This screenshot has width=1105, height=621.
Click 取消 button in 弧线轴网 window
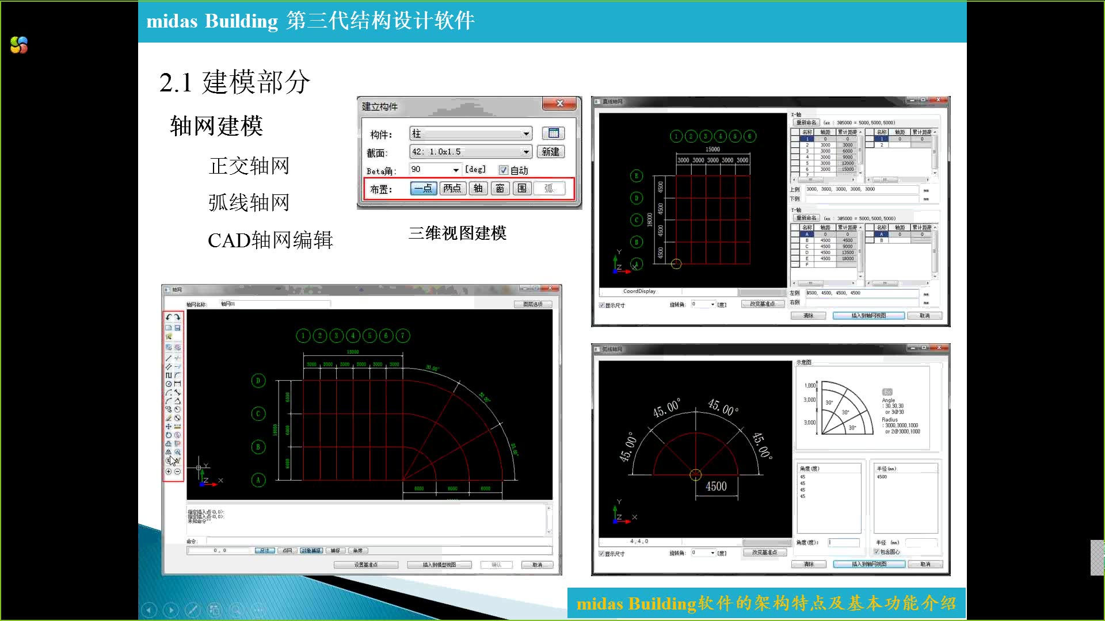tap(925, 564)
